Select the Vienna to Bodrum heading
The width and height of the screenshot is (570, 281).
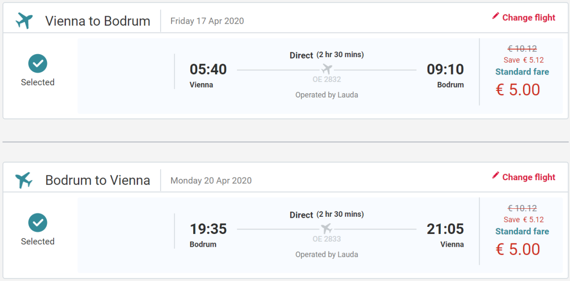(x=98, y=21)
